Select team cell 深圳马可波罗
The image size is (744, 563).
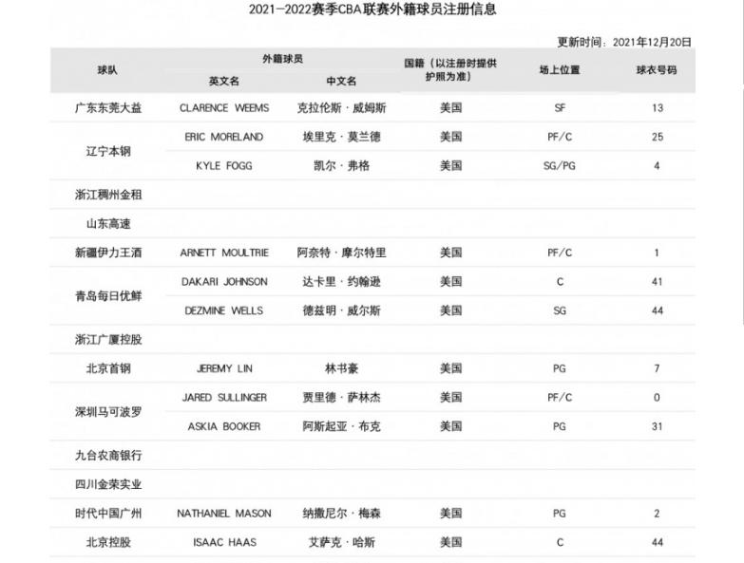click(108, 412)
